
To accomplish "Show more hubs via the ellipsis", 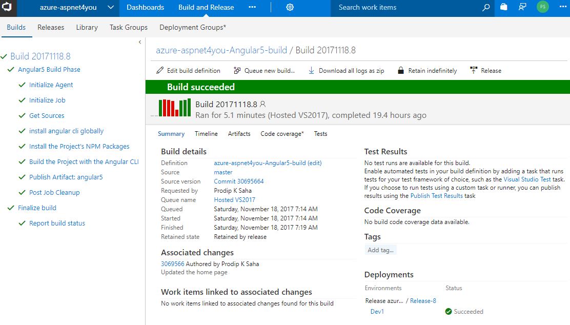I will tap(252, 7).
